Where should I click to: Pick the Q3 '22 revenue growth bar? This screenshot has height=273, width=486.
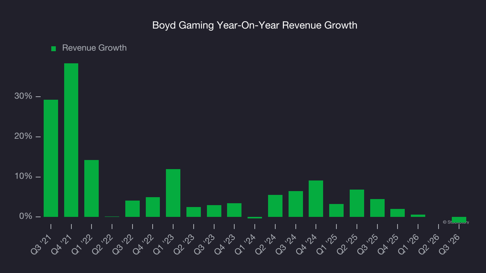(133, 209)
